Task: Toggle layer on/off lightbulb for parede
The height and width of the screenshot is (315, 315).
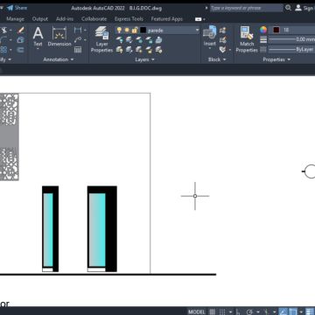Action: [119, 30]
